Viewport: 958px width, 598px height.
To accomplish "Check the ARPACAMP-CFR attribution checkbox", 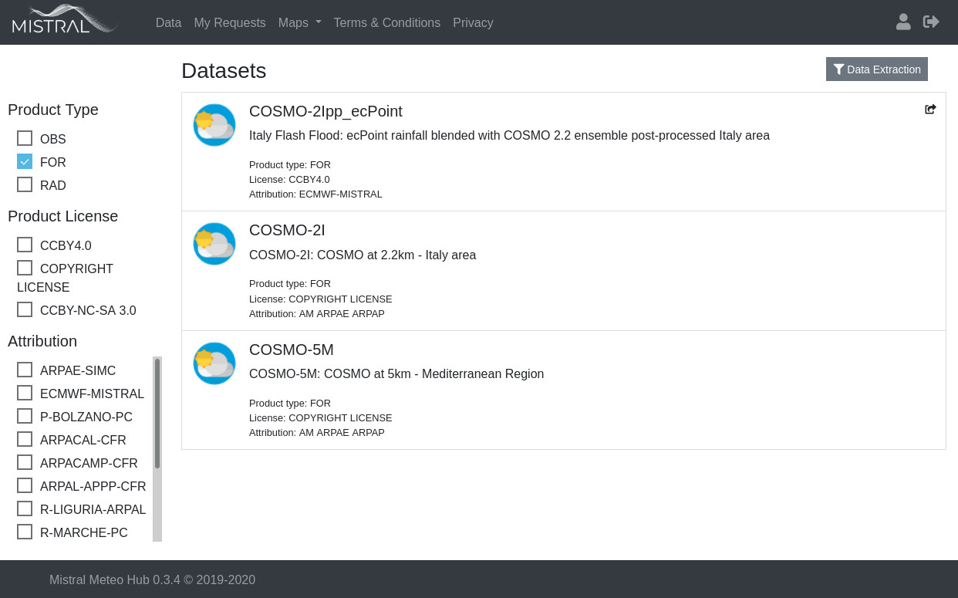I will [x=25, y=462].
